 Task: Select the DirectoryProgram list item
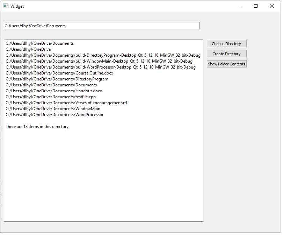click(57, 79)
